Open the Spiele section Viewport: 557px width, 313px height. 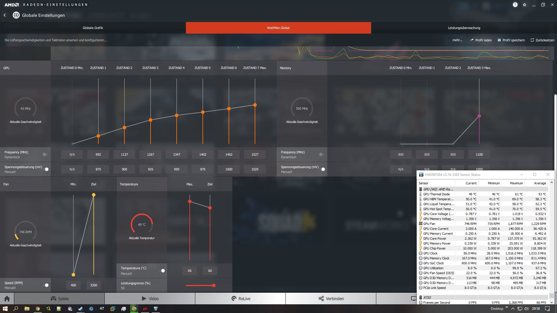click(x=59, y=299)
